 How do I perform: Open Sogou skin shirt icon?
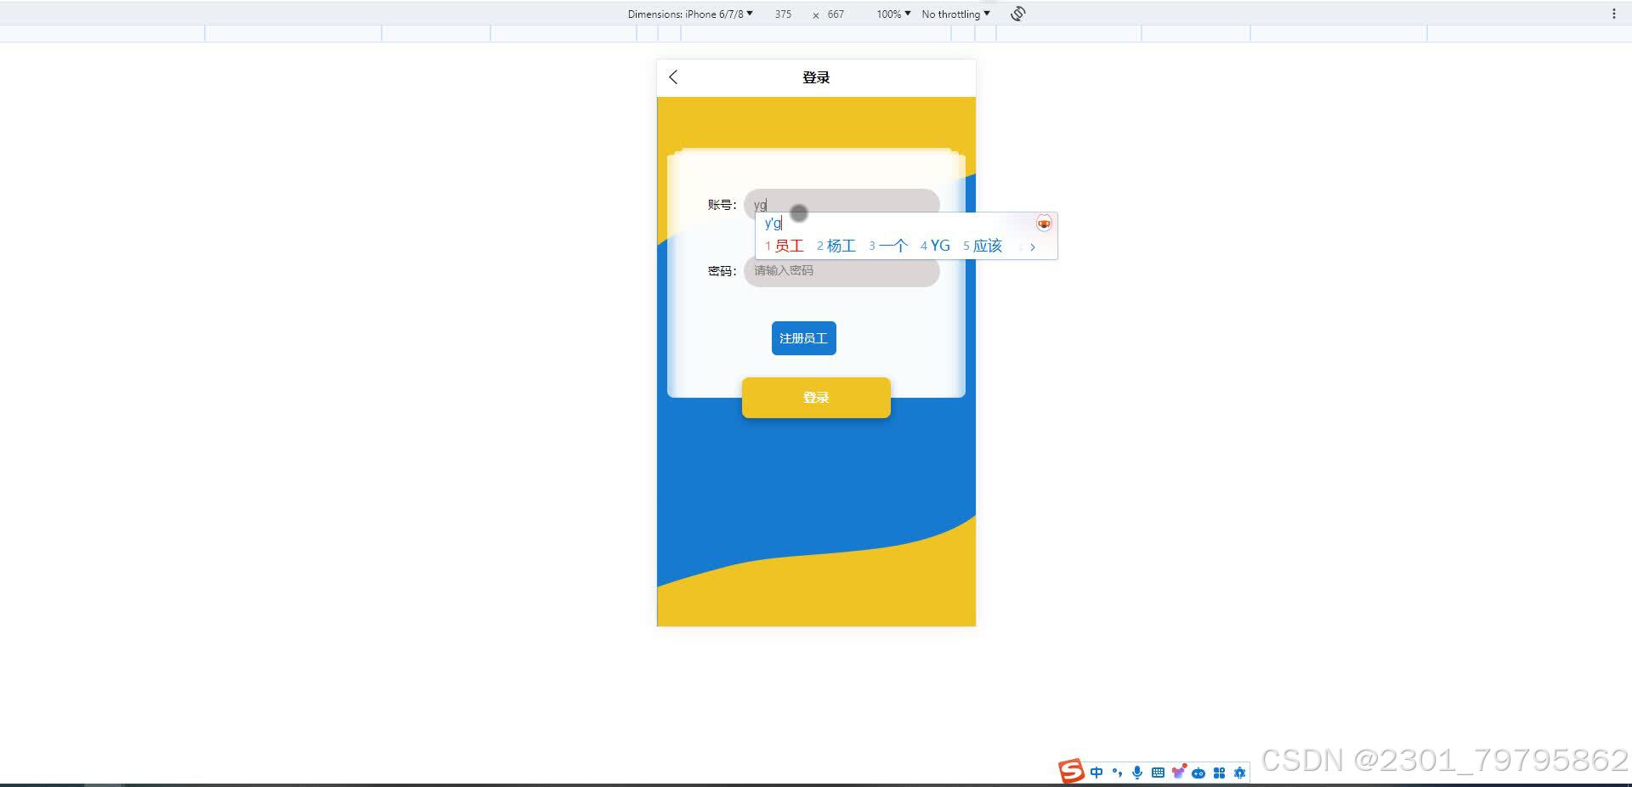(1178, 772)
